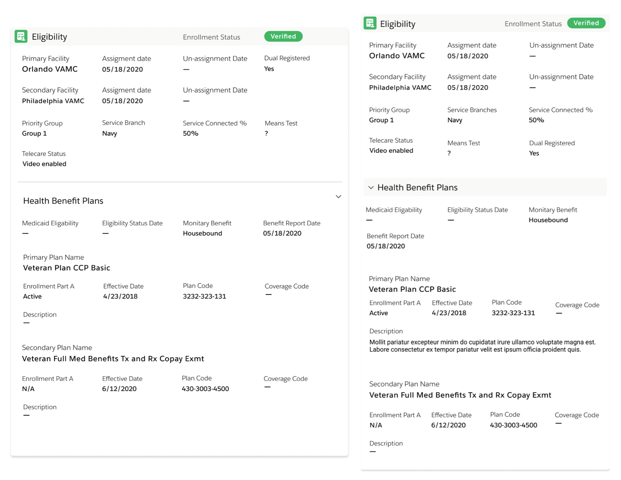Select 'Housebound' in the wide card
The width and height of the screenshot is (621, 480).
tap(203, 233)
